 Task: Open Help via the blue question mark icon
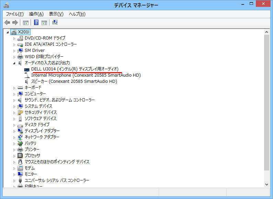click(x=36, y=23)
